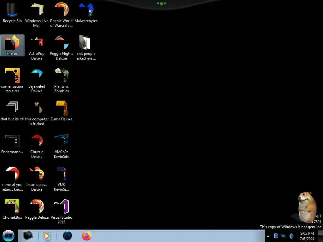Click the Show desktop button strip
Screen dimensions: 323x242
pos(321,236)
